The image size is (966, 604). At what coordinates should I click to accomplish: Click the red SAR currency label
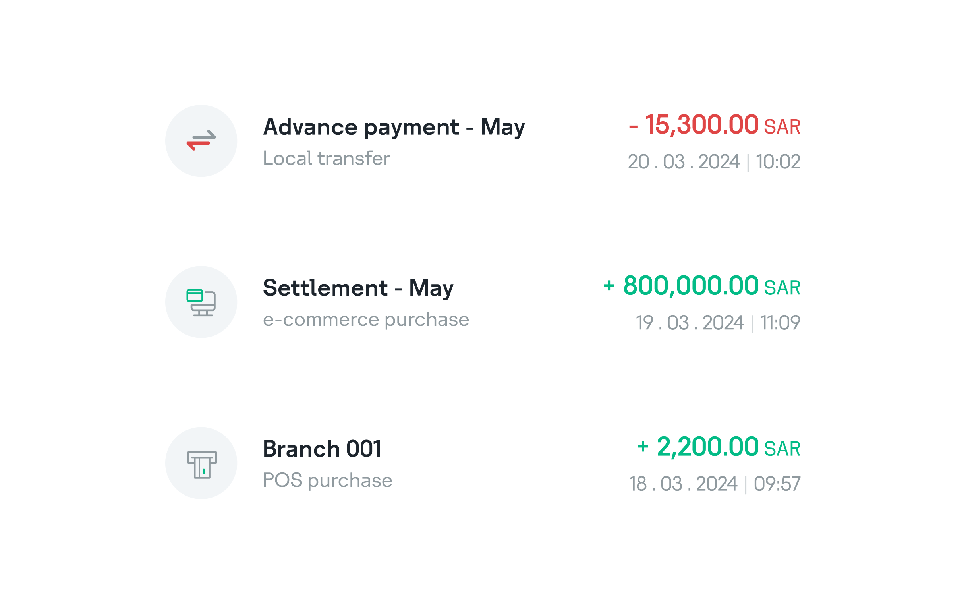[x=782, y=127]
